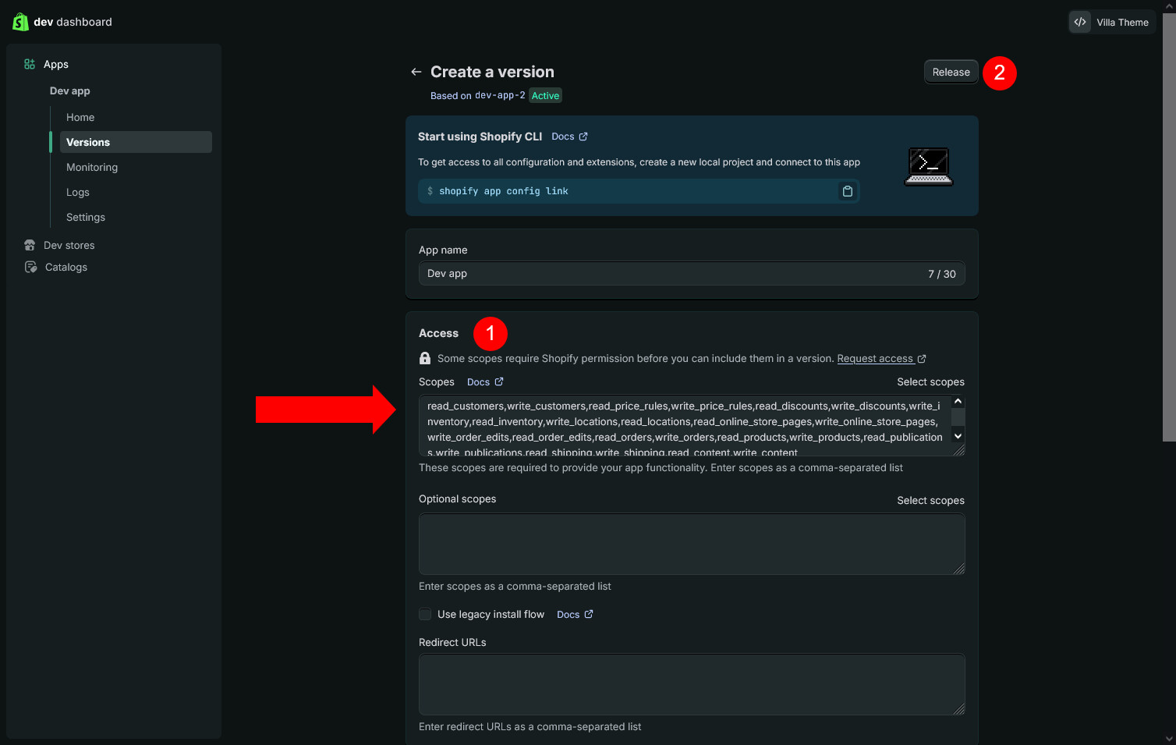Open Select scopes for Optional scopes
Image resolution: width=1176 pixels, height=745 pixels.
(930, 500)
